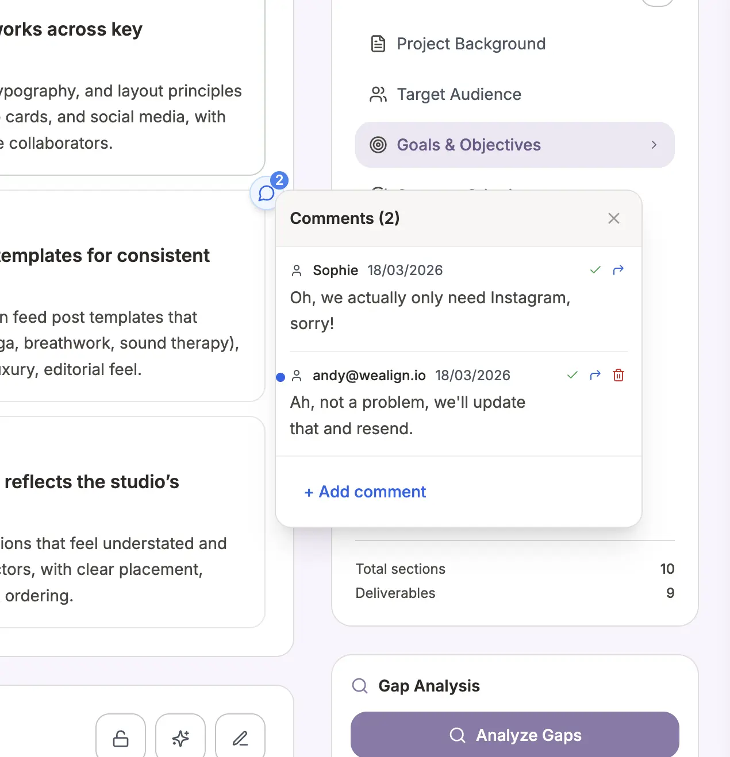
Task: Open the Project Background section
Action: (471, 44)
